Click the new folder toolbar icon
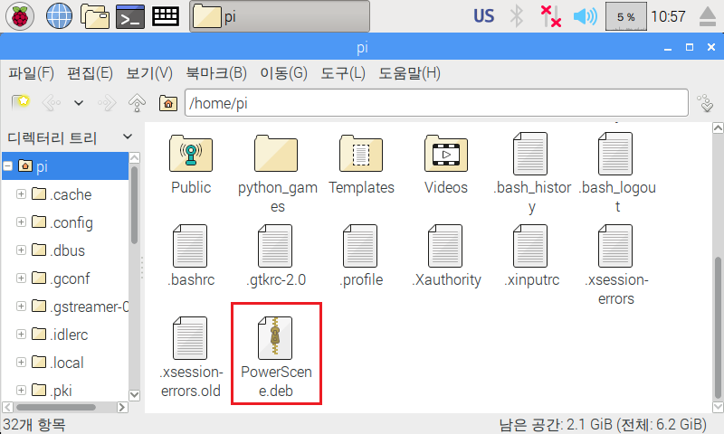 [x=20, y=102]
